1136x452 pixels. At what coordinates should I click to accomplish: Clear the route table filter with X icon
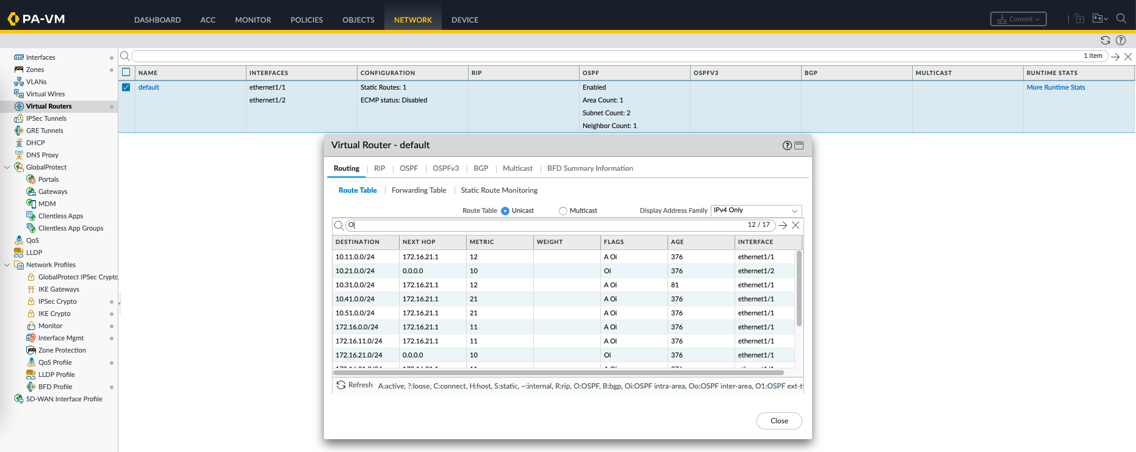click(x=796, y=225)
